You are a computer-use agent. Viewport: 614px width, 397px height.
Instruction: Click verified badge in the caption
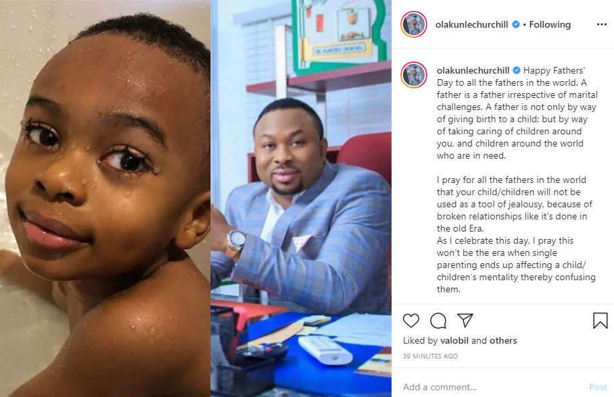(517, 70)
